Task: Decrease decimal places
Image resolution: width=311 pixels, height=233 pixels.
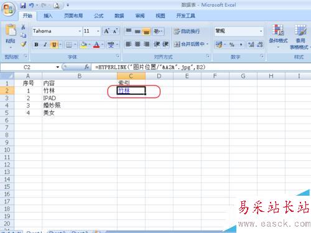Action: pos(260,45)
